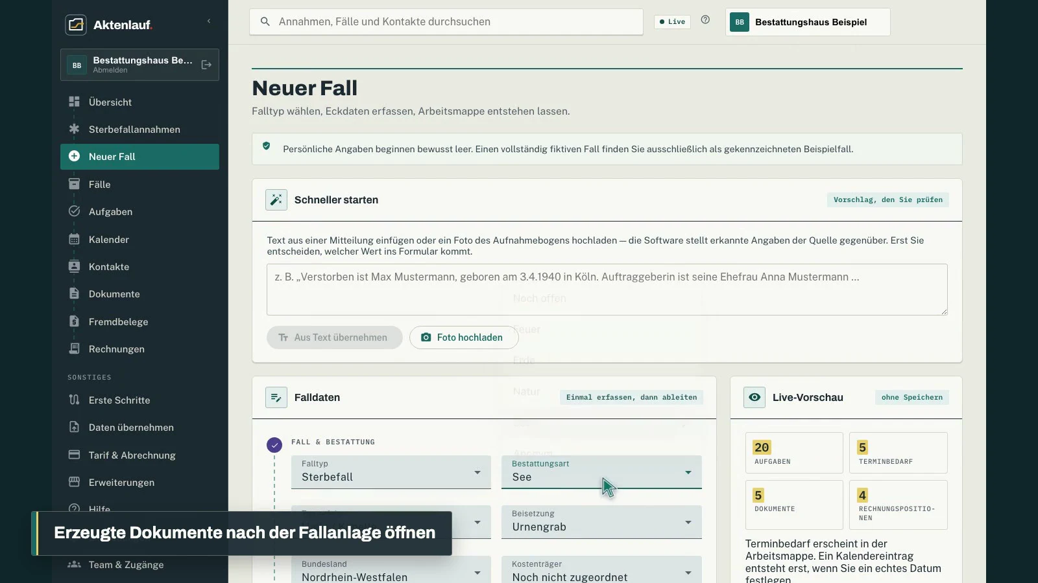Open the Kalender icon in sidebar
Viewport: 1038px width, 583px height.
click(x=74, y=239)
